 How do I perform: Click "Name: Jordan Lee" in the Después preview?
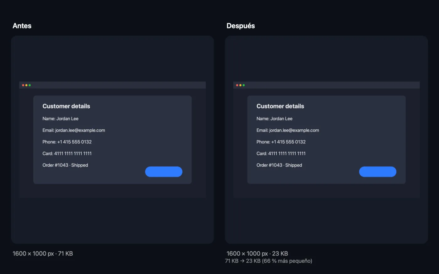(x=274, y=119)
